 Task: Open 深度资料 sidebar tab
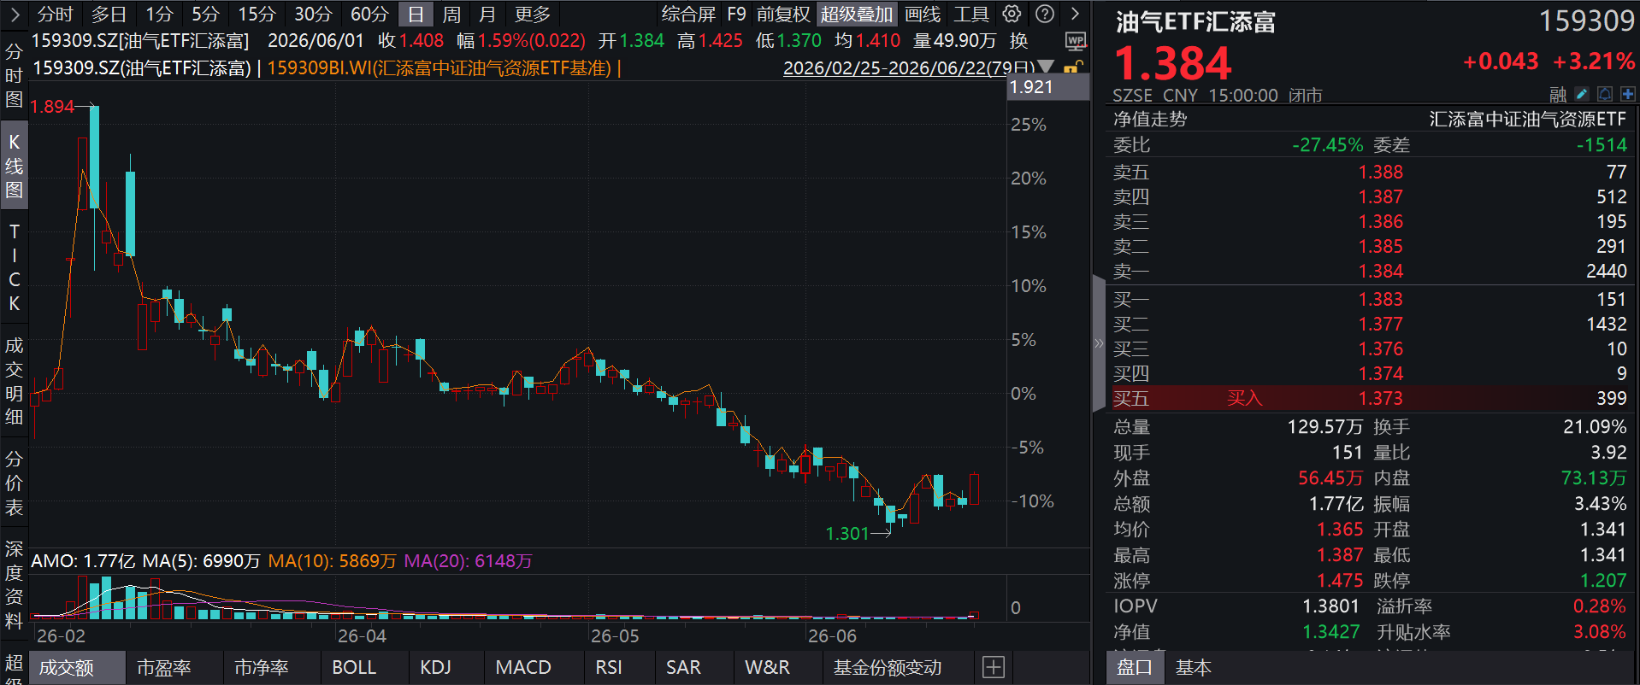(x=14, y=585)
